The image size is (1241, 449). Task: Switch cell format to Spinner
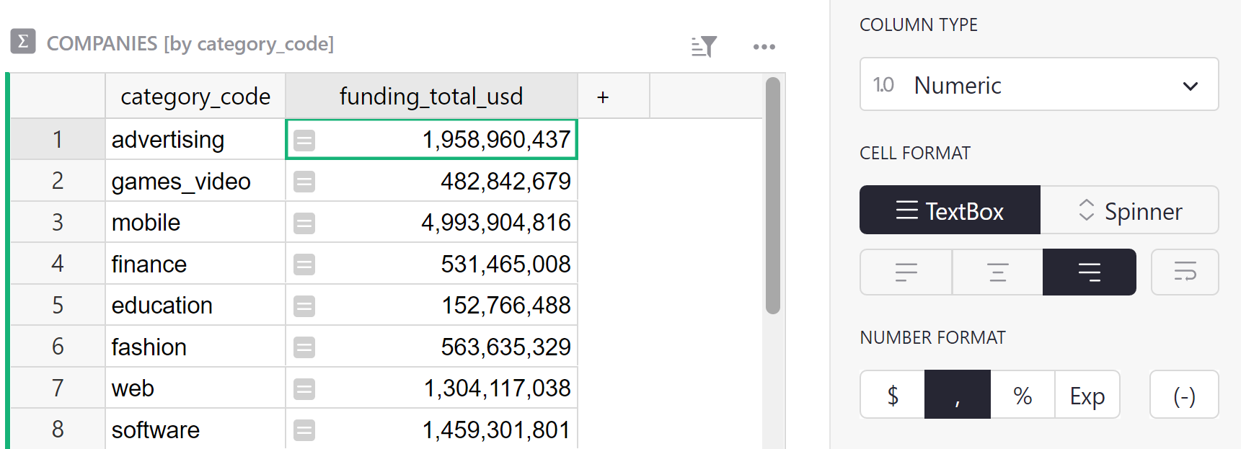(x=1129, y=210)
